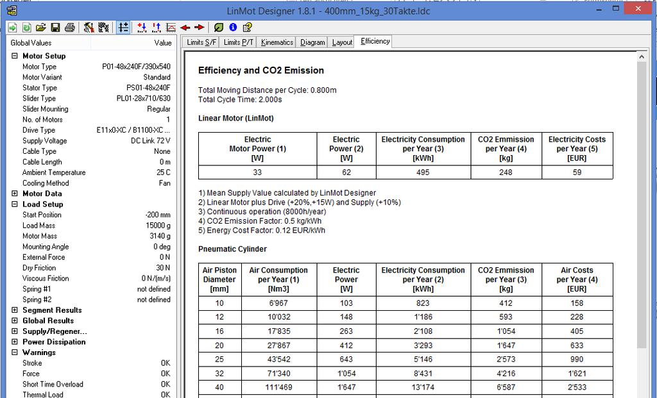657x398 pixels.
Task: Click the new file icon with green arrow
Action: coord(13,28)
